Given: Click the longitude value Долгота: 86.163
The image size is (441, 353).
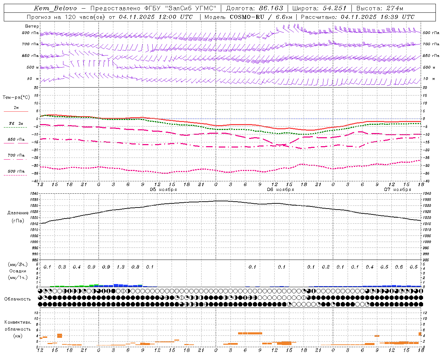Looking at the screenshot, I should [x=255, y=8].
